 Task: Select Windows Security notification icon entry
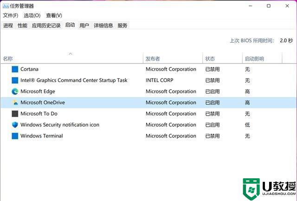[x=60, y=125]
